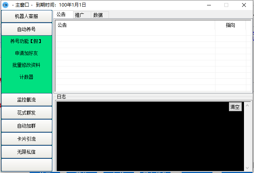
Task: Click the 公告 column header
Action: click(135, 25)
